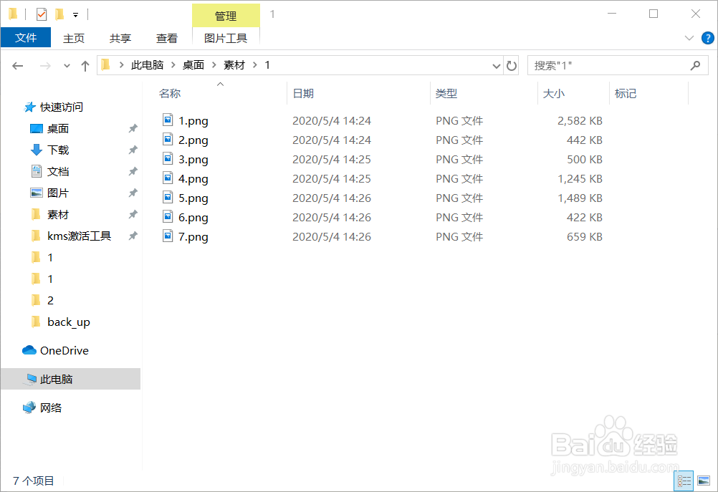
Task: Click the chevron after 桌面 in breadcrumb
Action: point(213,64)
